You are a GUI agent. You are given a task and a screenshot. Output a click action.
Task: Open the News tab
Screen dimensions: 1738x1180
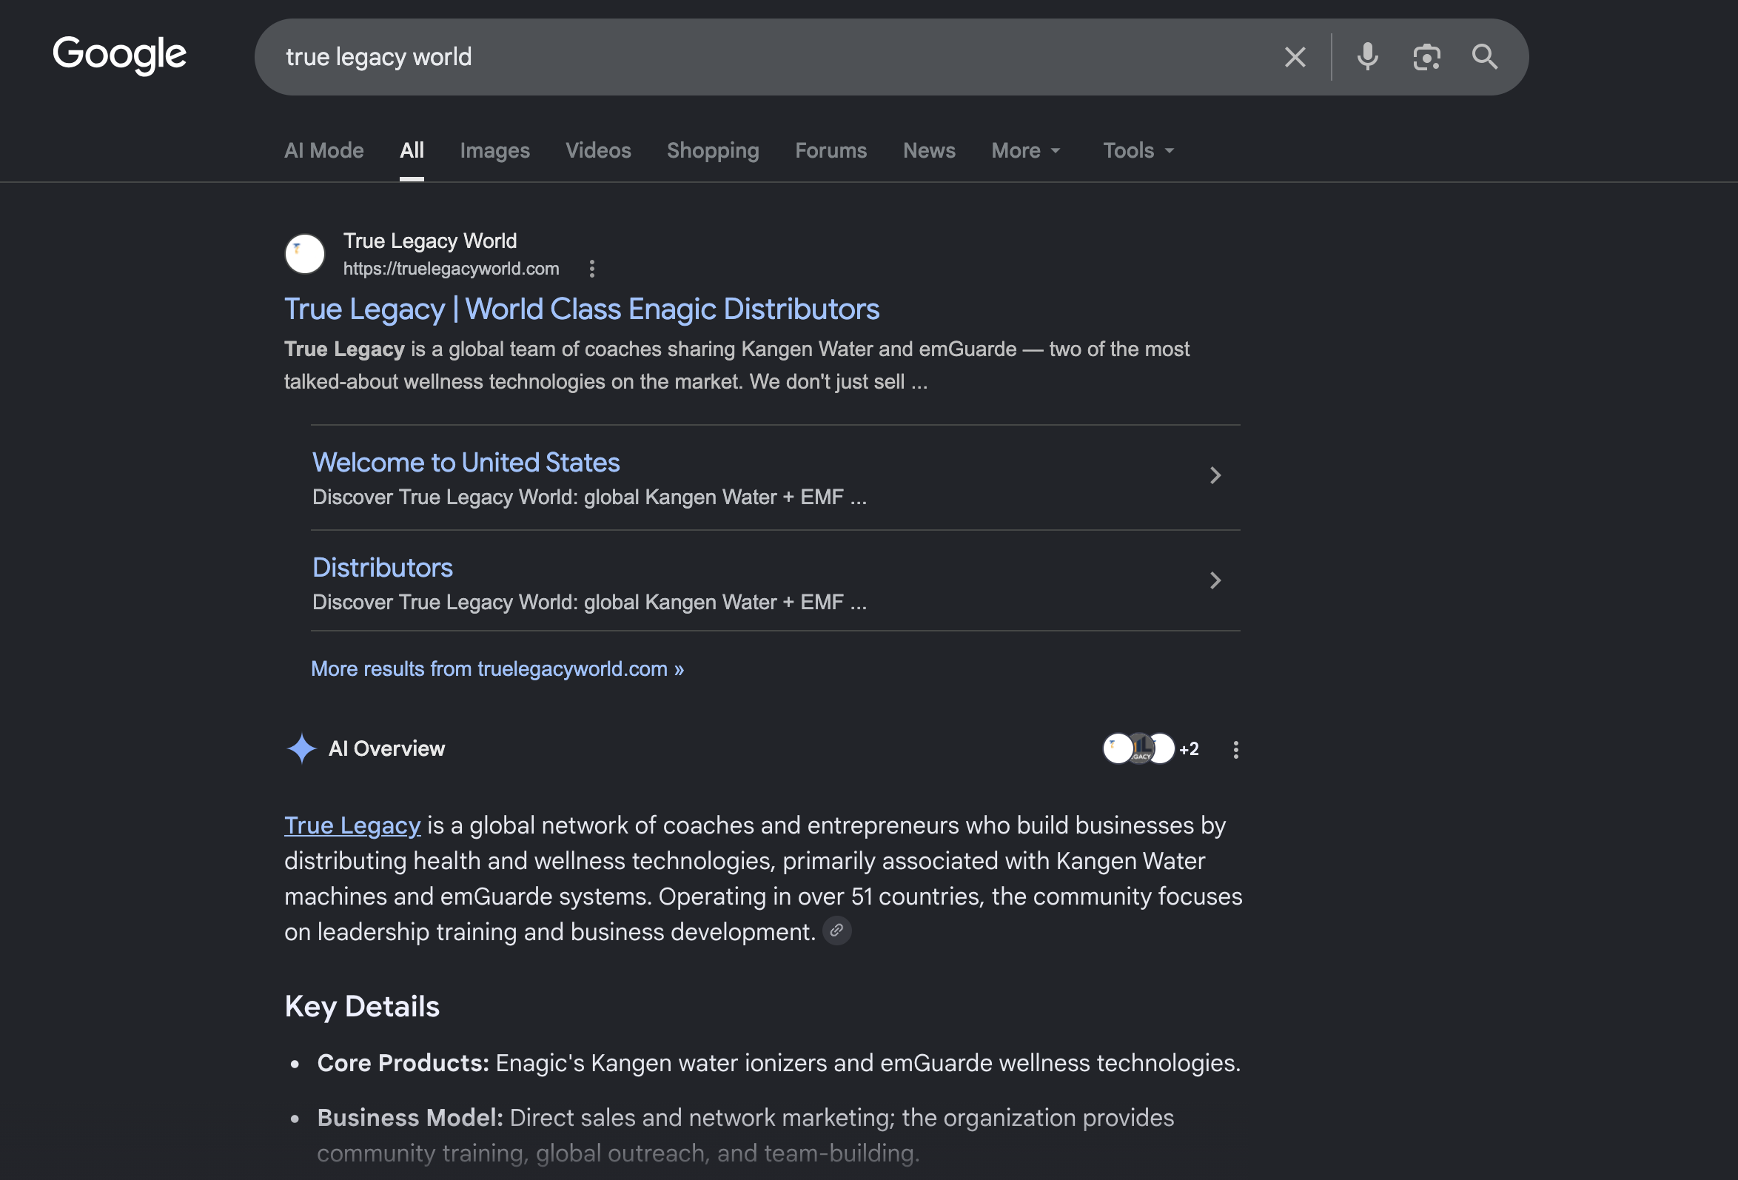click(x=929, y=150)
